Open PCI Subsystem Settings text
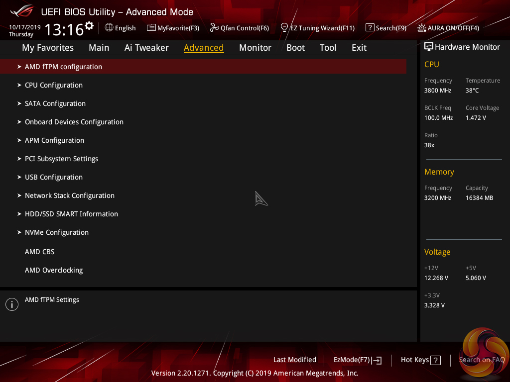This screenshot has height=382, width=510. click(x=61, y=159)
